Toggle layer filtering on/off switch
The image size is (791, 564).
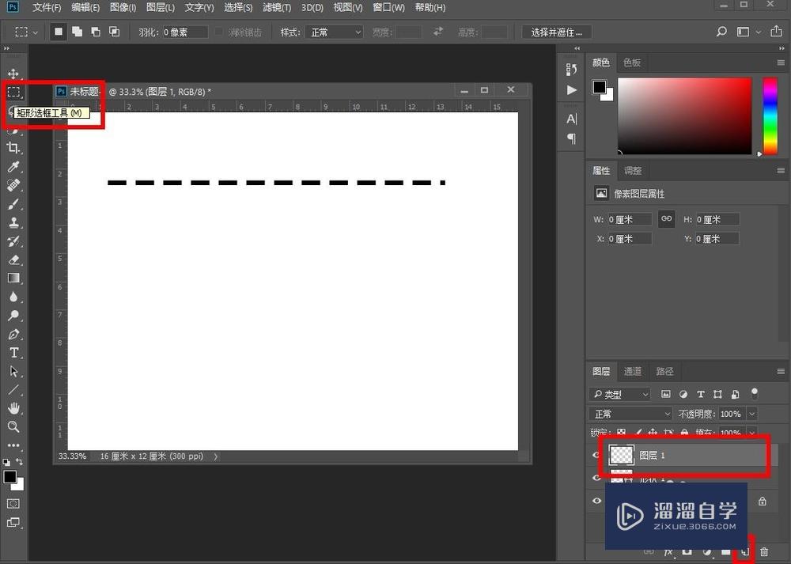(755, 393)
